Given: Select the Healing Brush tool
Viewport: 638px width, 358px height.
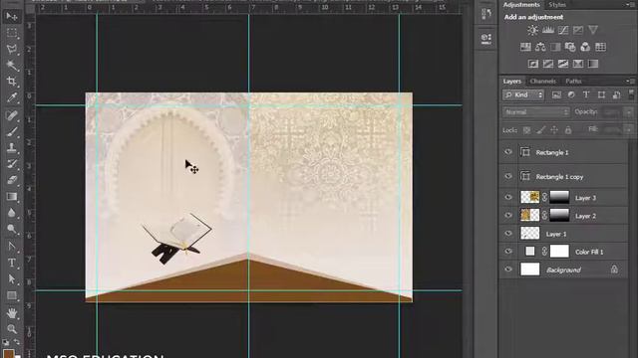Looking at the screenshot, I should pos(12,115).
